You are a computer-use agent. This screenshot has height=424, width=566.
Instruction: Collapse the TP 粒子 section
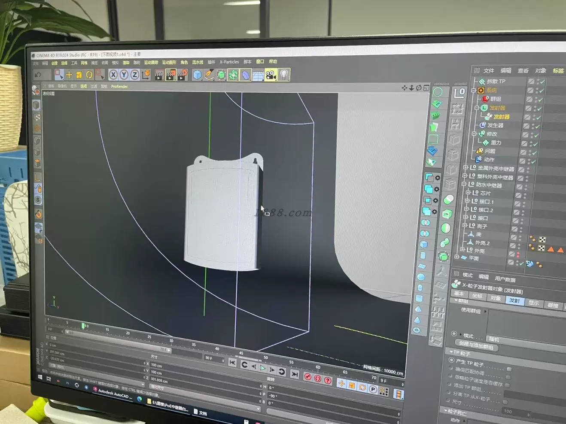451,352
